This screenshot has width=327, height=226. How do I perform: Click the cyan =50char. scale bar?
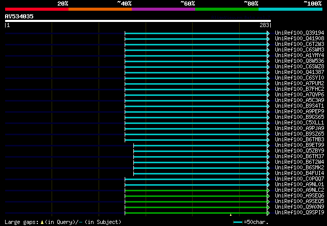238,222
